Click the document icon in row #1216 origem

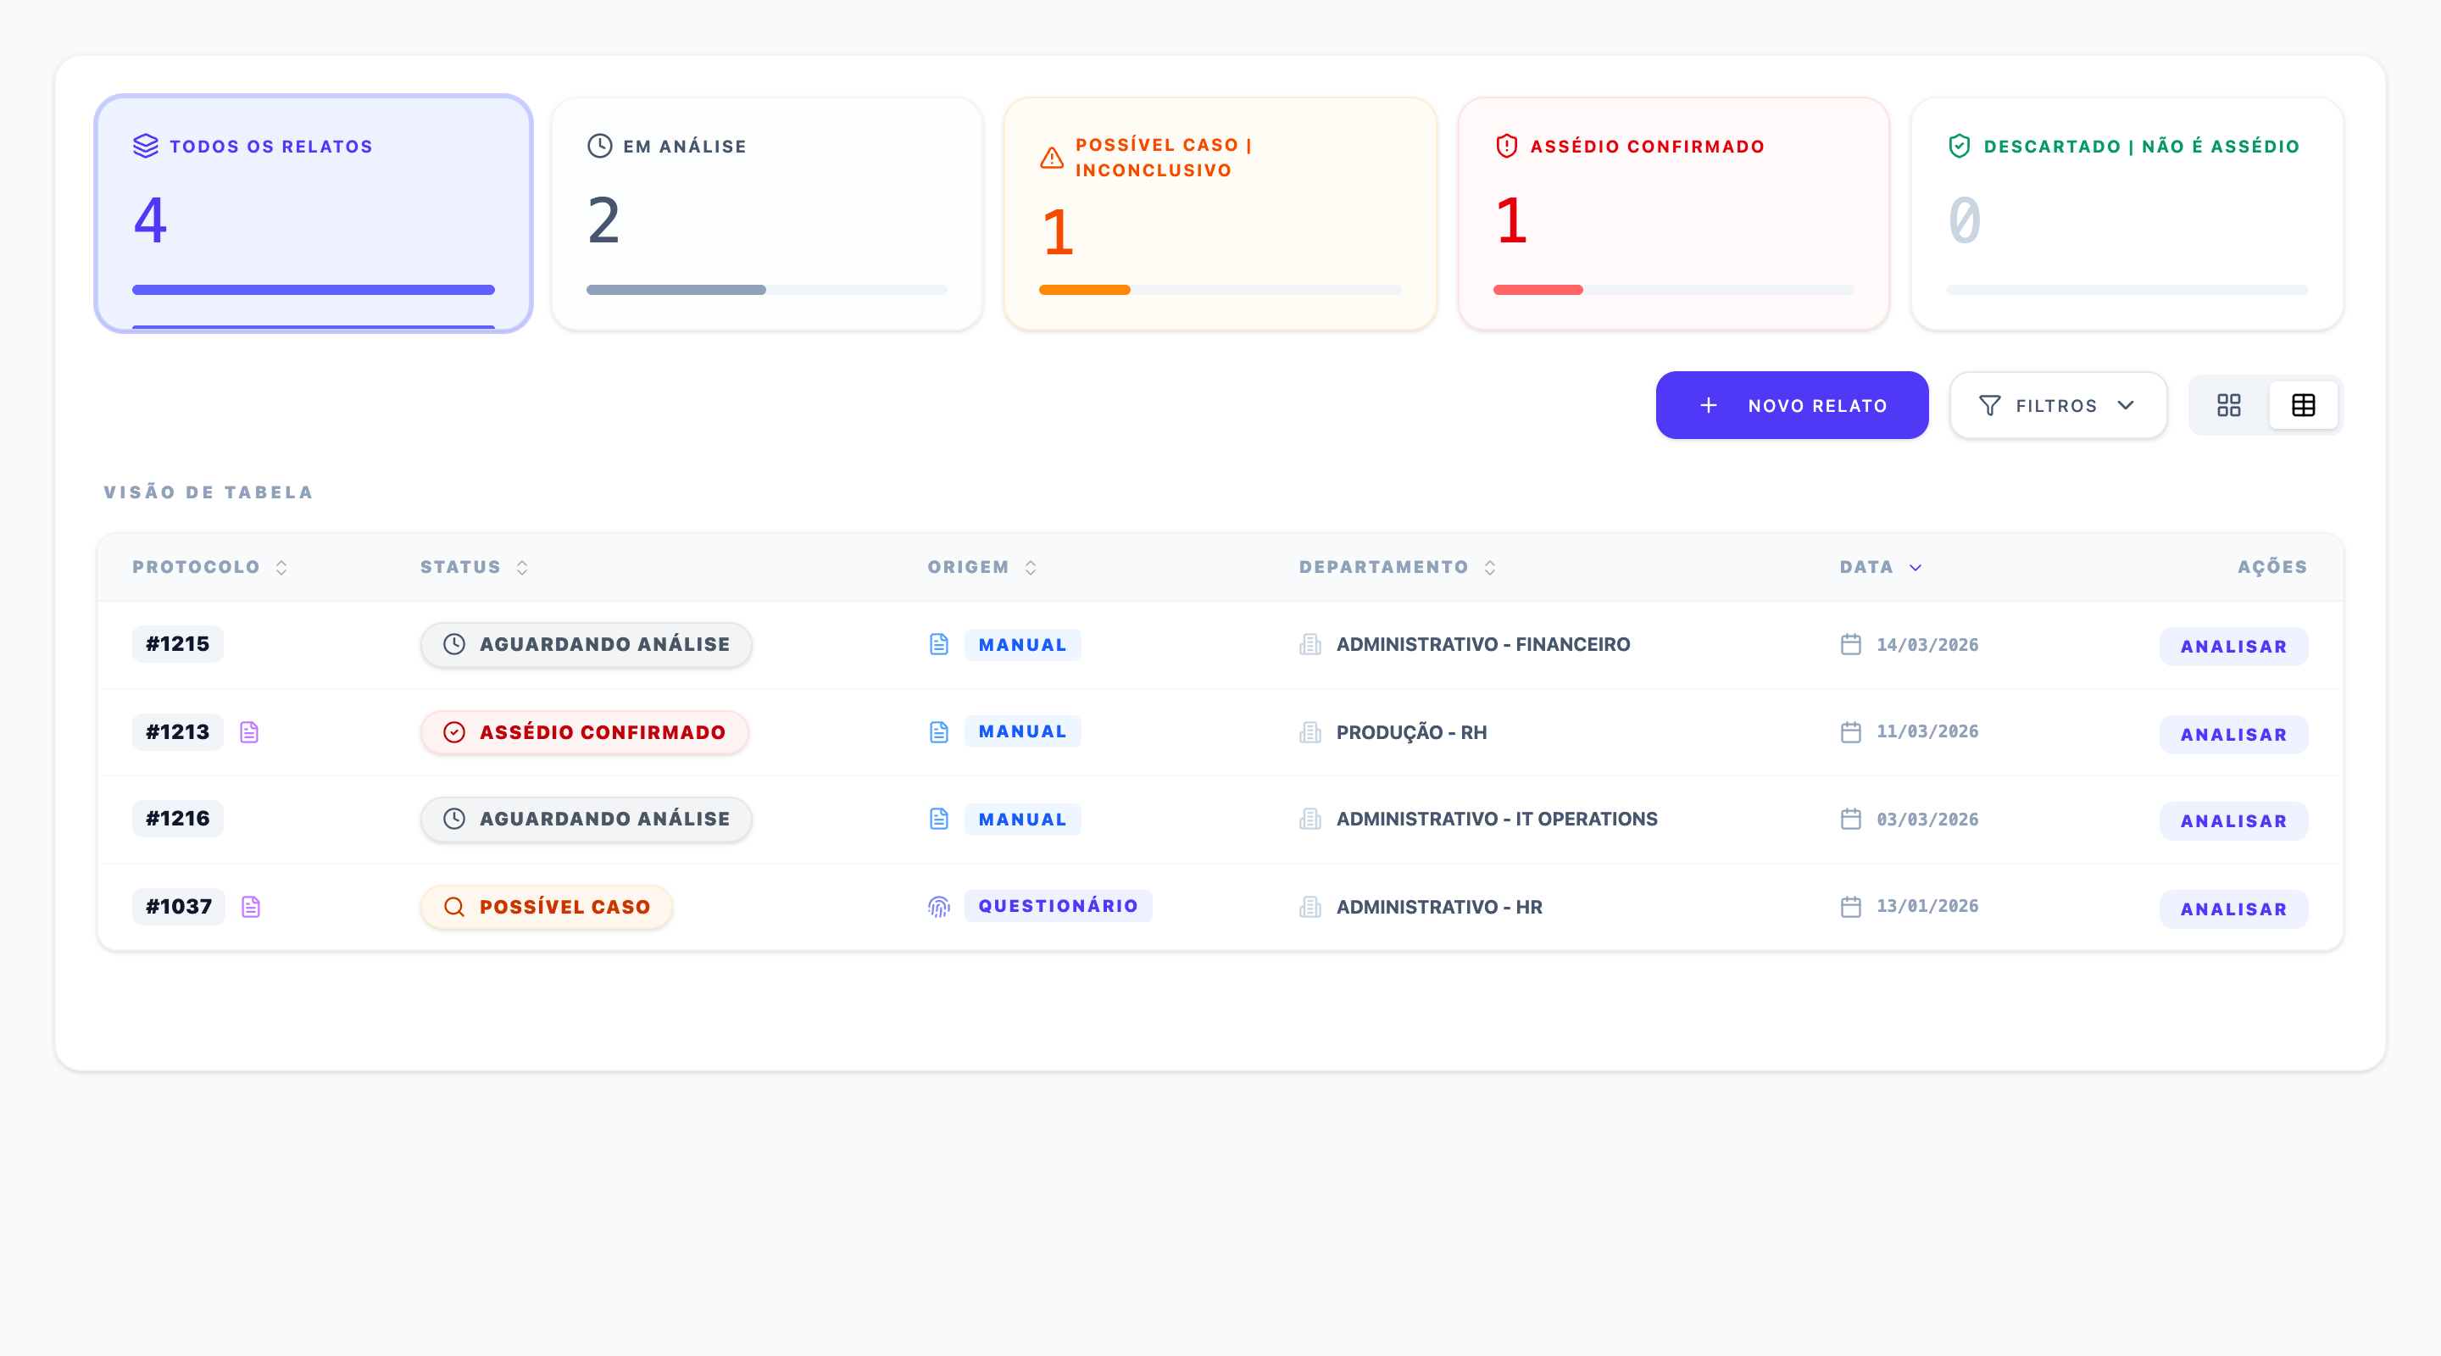[938, 819]
